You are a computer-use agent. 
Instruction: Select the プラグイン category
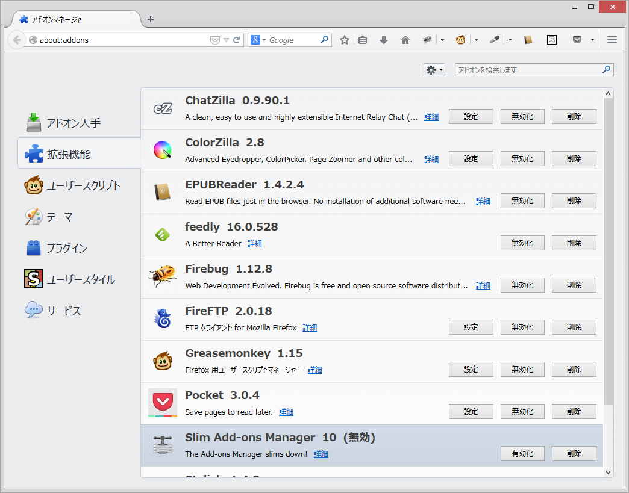tap(80, 248)
